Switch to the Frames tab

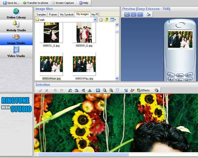(53, 15)
